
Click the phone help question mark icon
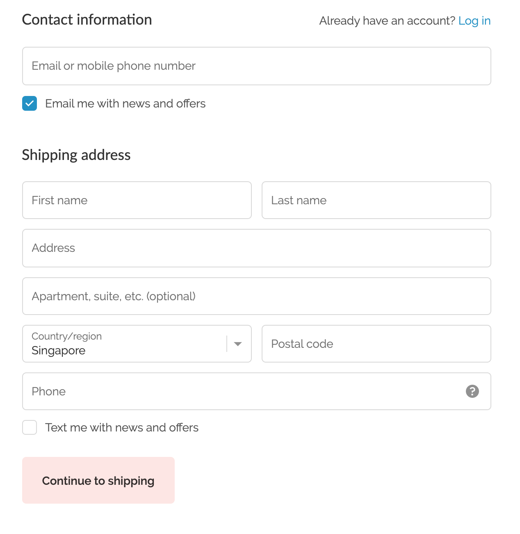(472, 391)
